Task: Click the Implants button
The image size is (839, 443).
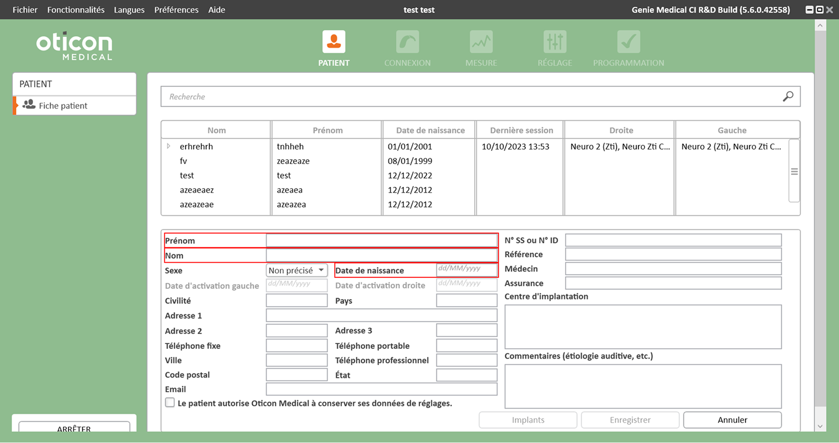Action: click(528, 420)
